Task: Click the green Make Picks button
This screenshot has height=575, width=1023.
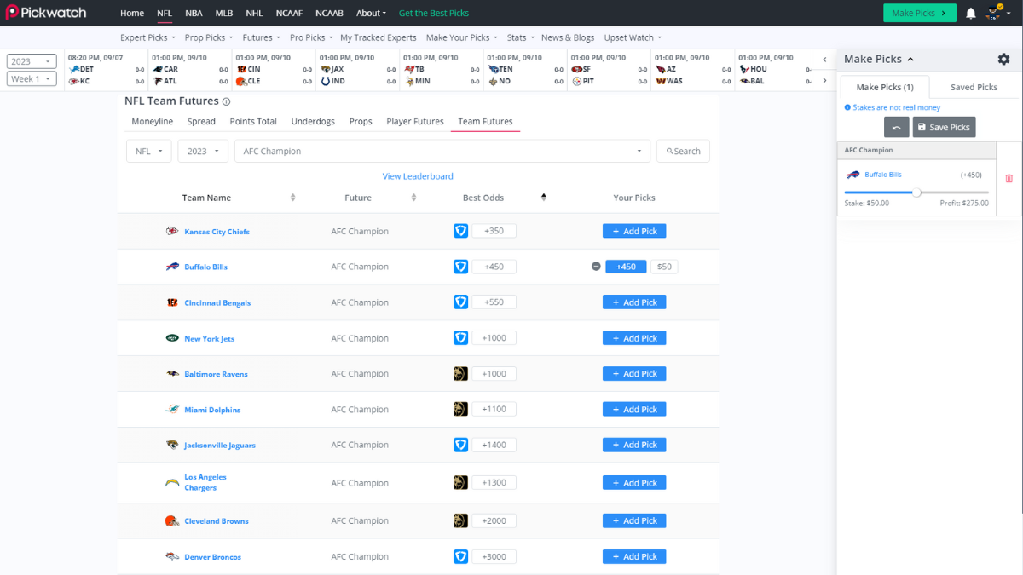Action: tap(919, 13)
